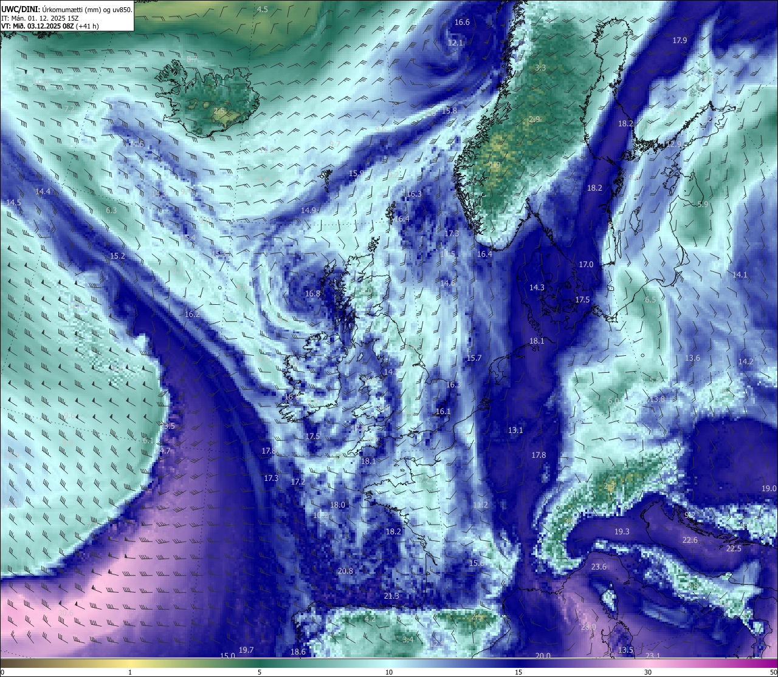Click the map value "19.0"
The height and width of the screenshot is (677, 778).
pyautogui.click(x=769, y=489)
